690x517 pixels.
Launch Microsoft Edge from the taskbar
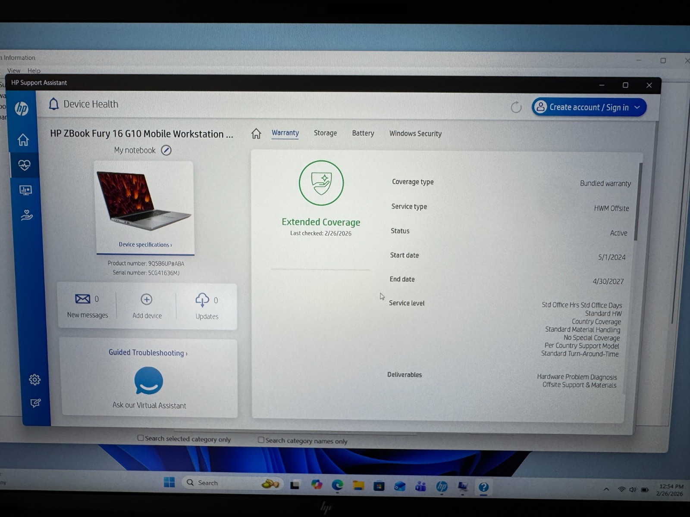coord(337,486)
